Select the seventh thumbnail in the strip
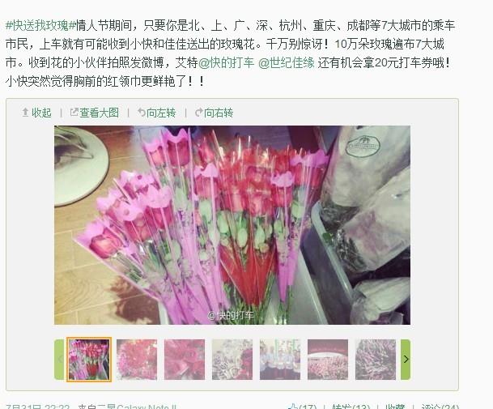The image size is (493, 409). 376,360
